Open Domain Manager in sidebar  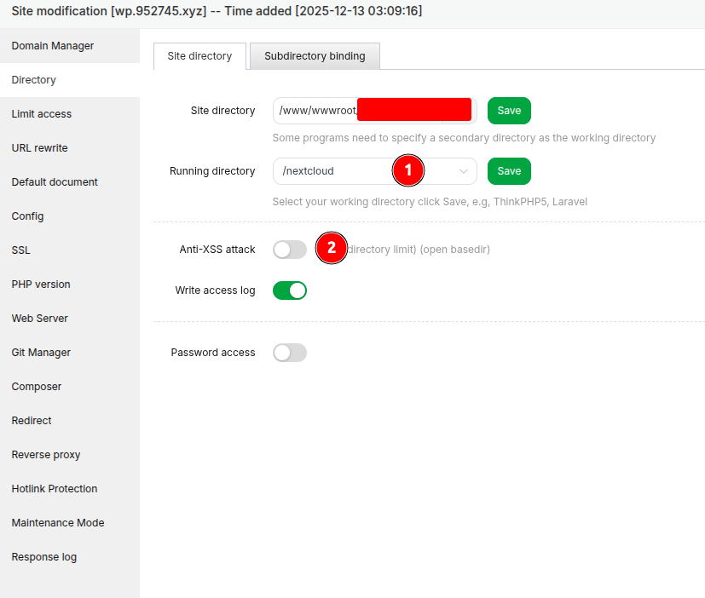click(53, 46)
